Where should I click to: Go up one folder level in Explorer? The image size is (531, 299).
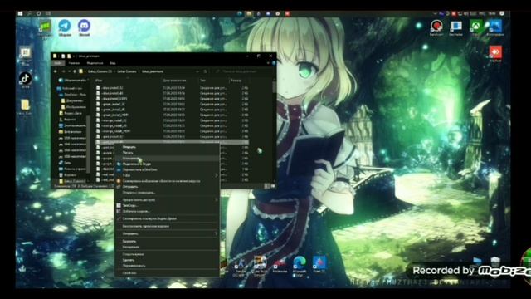click(x=75, y=71)
